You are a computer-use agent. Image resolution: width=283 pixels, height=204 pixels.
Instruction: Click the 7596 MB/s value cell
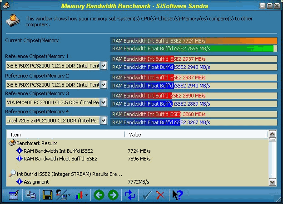[139, 159]
